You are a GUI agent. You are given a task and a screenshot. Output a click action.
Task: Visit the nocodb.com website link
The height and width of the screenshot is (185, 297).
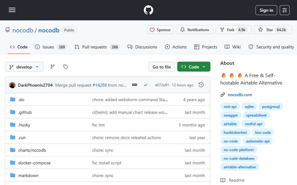pyautogui.click(x=240, y=95)
